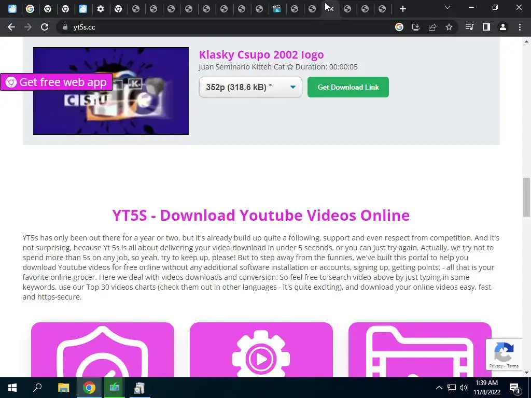Switch to the Google tab

tap(30, 9)
